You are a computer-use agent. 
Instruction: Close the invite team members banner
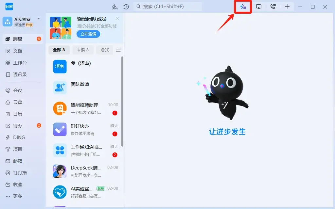117,18
